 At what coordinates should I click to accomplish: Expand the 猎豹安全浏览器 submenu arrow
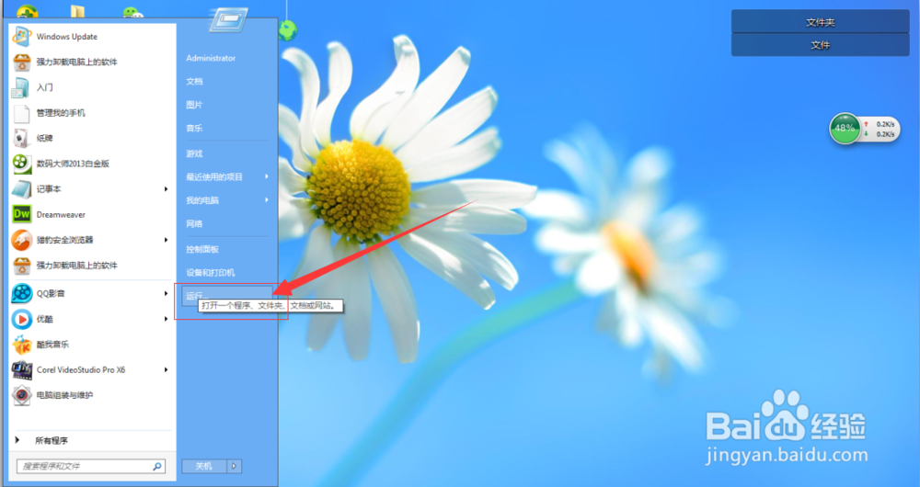(166, 240)
